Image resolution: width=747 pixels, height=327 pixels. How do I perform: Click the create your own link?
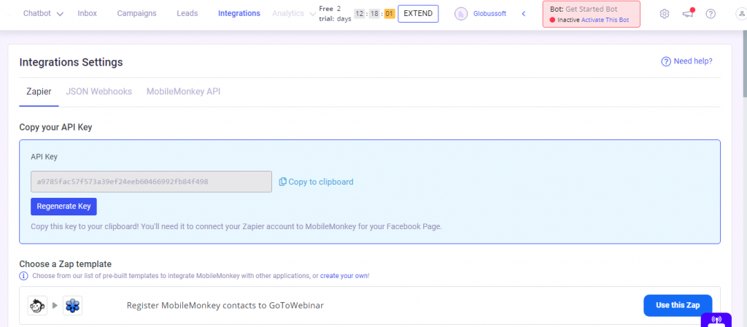[344, 276]
